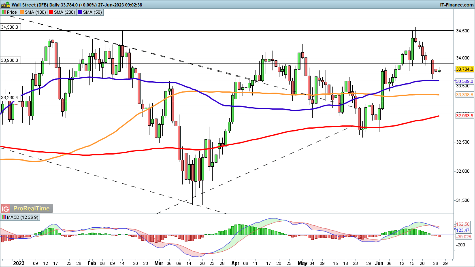
Task: Click the May date axis label
Action: (x=302, y=263)
